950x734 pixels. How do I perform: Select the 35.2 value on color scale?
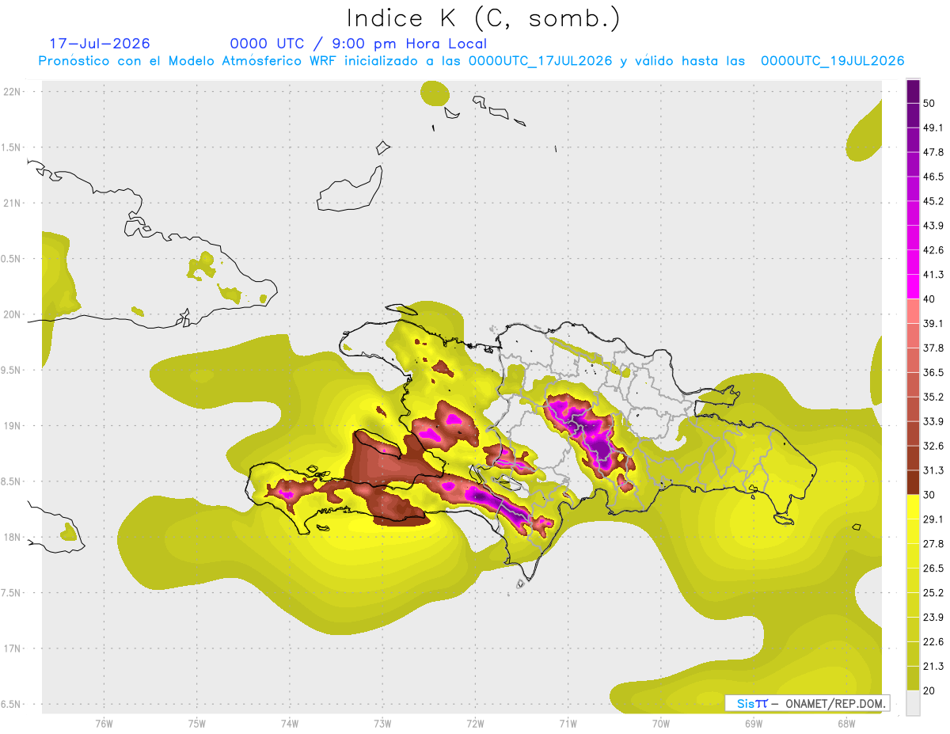[x=933, y=397]
